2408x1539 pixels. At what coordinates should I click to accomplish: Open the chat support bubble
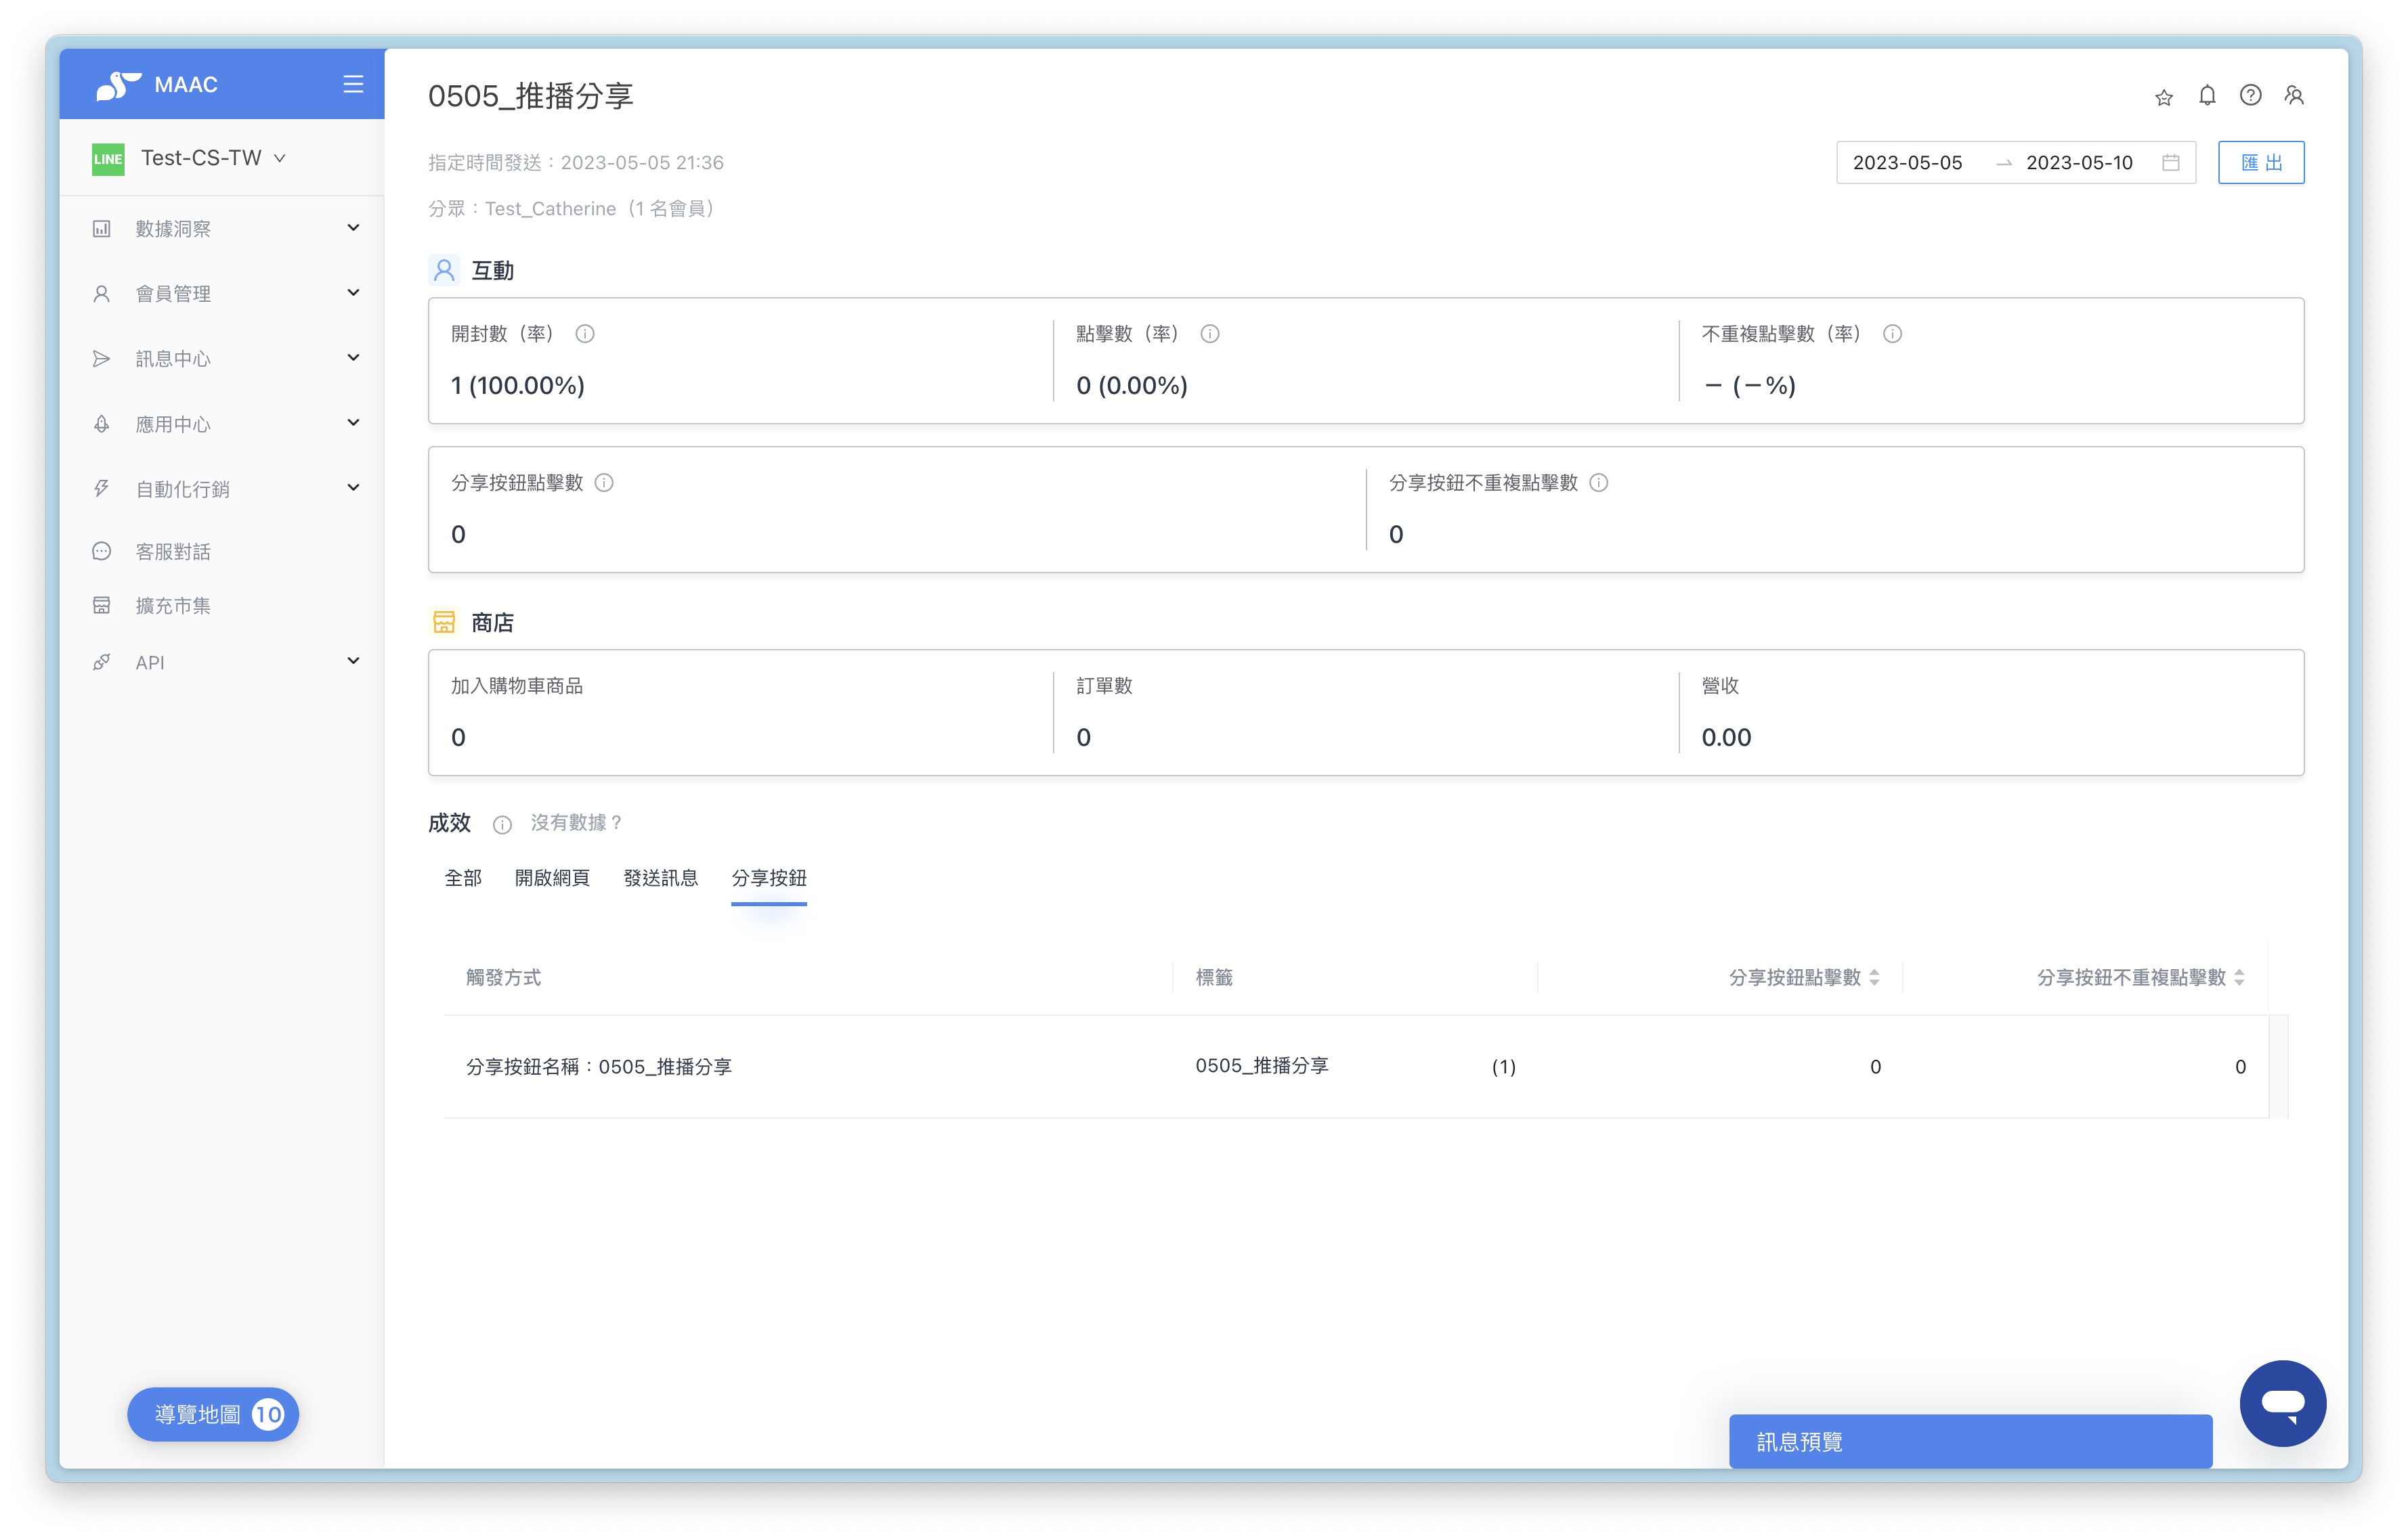(2283, 1403)
